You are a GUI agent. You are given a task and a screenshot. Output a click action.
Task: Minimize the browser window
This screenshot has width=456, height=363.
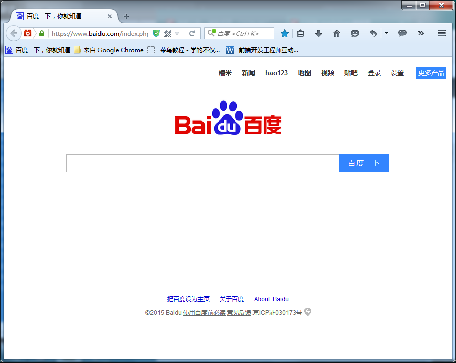409,5
